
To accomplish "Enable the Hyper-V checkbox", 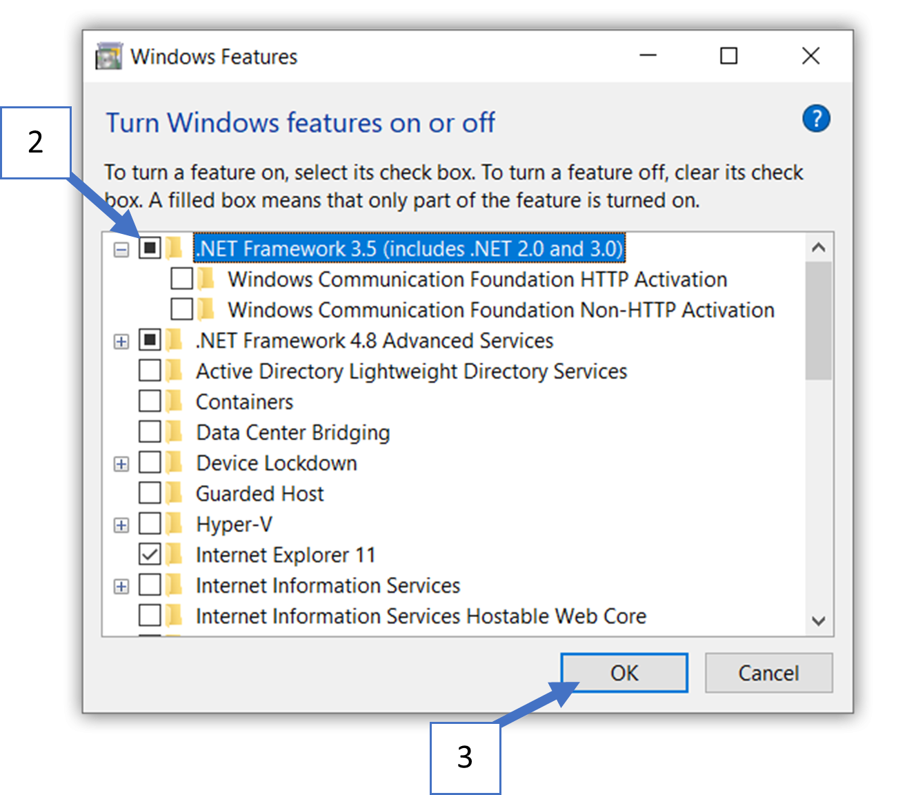I will coord(150,524).
